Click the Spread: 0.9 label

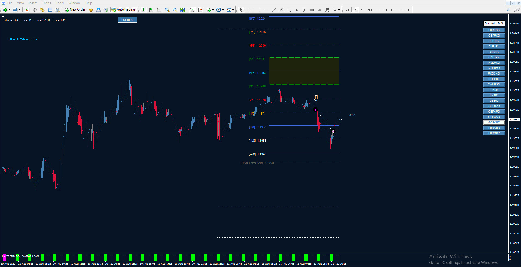pyautogui.click(x=494, y=23)
